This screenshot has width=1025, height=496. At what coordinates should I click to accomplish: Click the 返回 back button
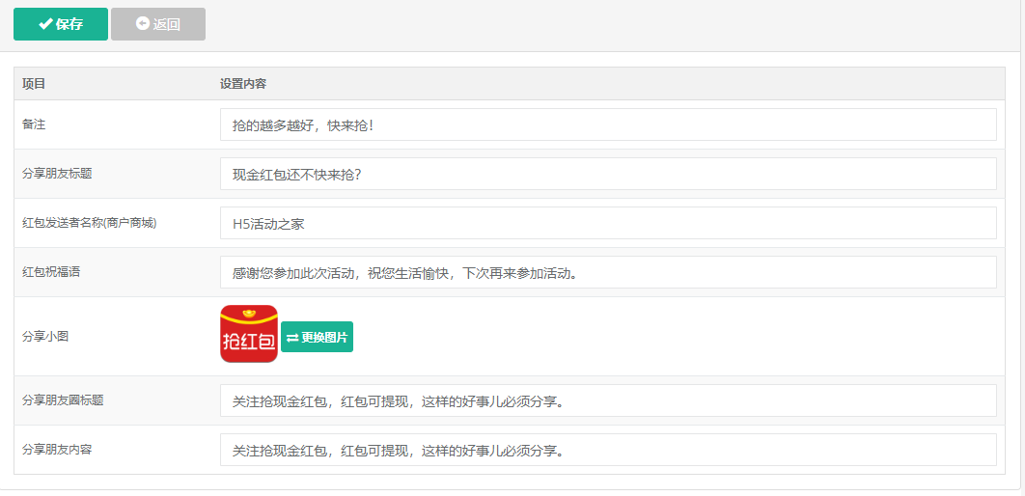[x=158, y=24]
